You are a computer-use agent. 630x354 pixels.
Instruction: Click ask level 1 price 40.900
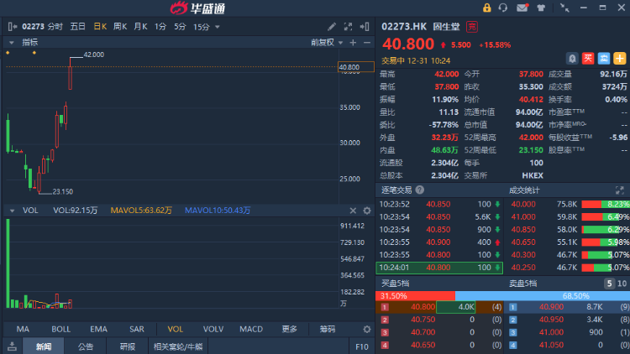(551, 307)
